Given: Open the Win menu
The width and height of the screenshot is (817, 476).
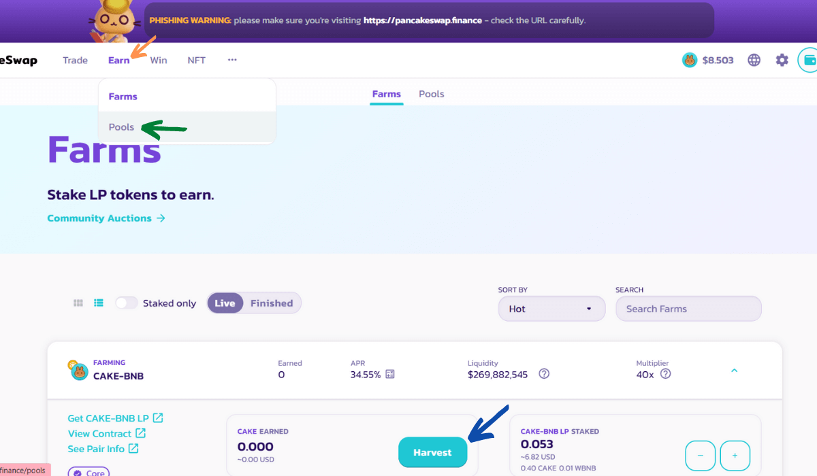Looking at the screenshot, I should tap(159, 61).
